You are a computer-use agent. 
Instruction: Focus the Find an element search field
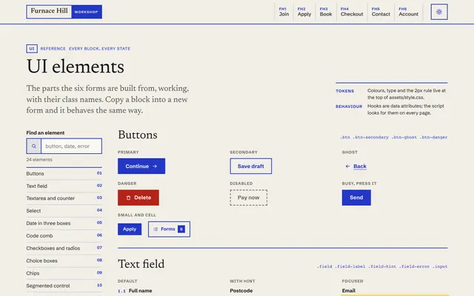[x=71, y=147]
